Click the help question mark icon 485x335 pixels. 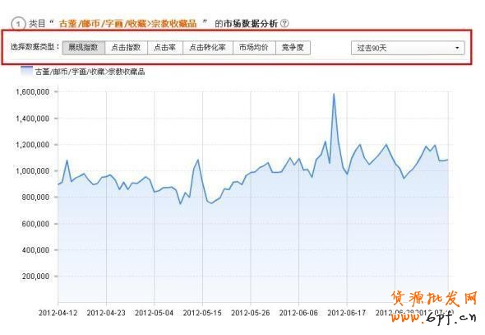coord(284,24)
